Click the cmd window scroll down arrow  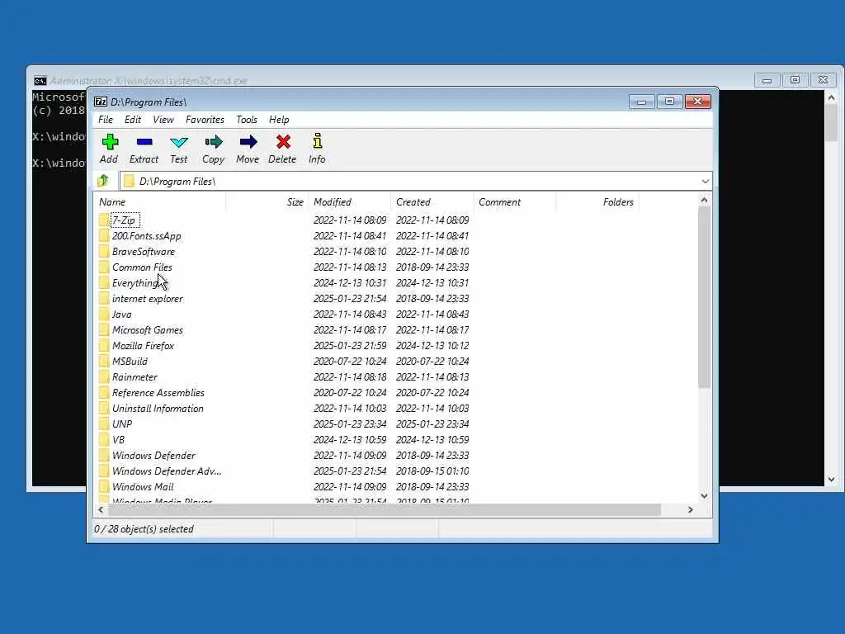tap(831, 480)
